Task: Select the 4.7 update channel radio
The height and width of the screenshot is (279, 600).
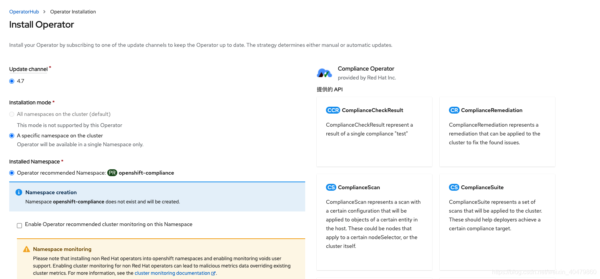Action: coord(12,81)
